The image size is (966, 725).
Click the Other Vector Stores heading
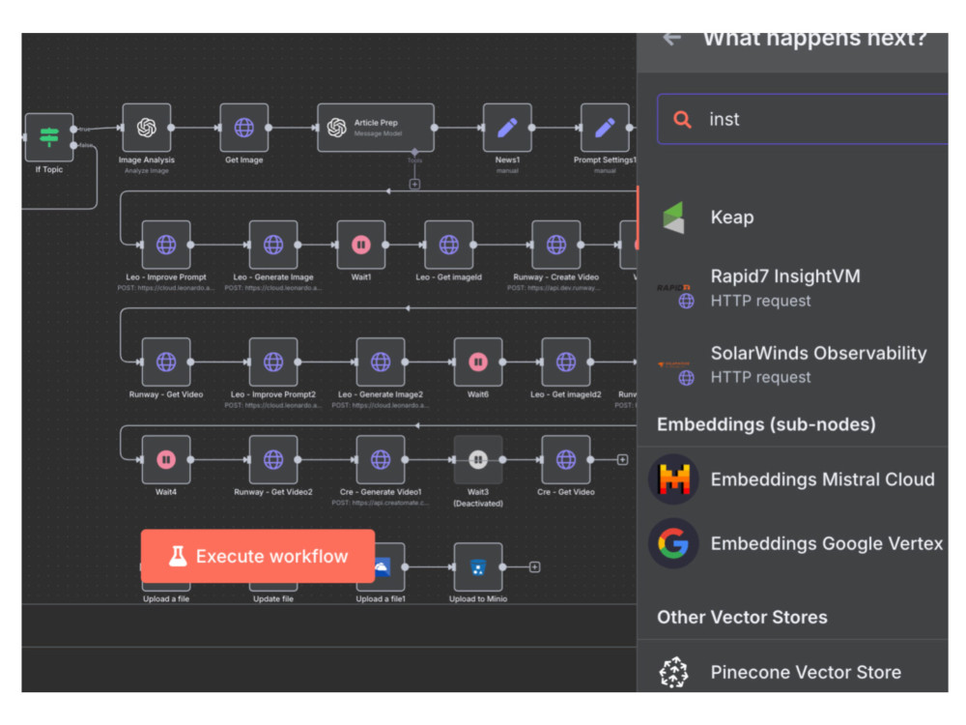(x=742, y=618)
